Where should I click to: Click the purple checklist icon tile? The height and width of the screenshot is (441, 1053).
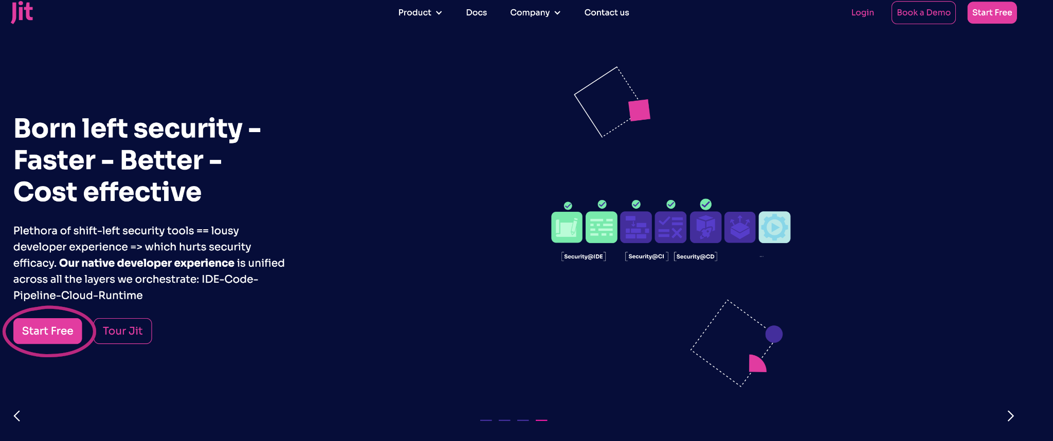670,227
